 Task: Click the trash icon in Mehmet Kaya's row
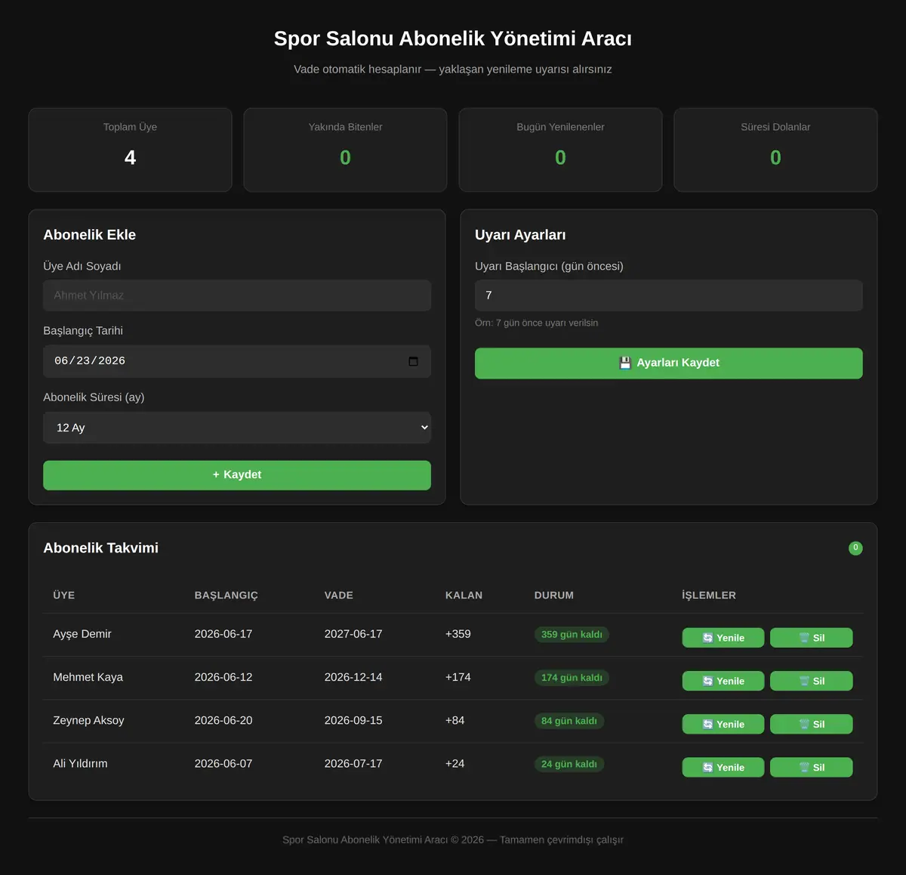[804, 681]
